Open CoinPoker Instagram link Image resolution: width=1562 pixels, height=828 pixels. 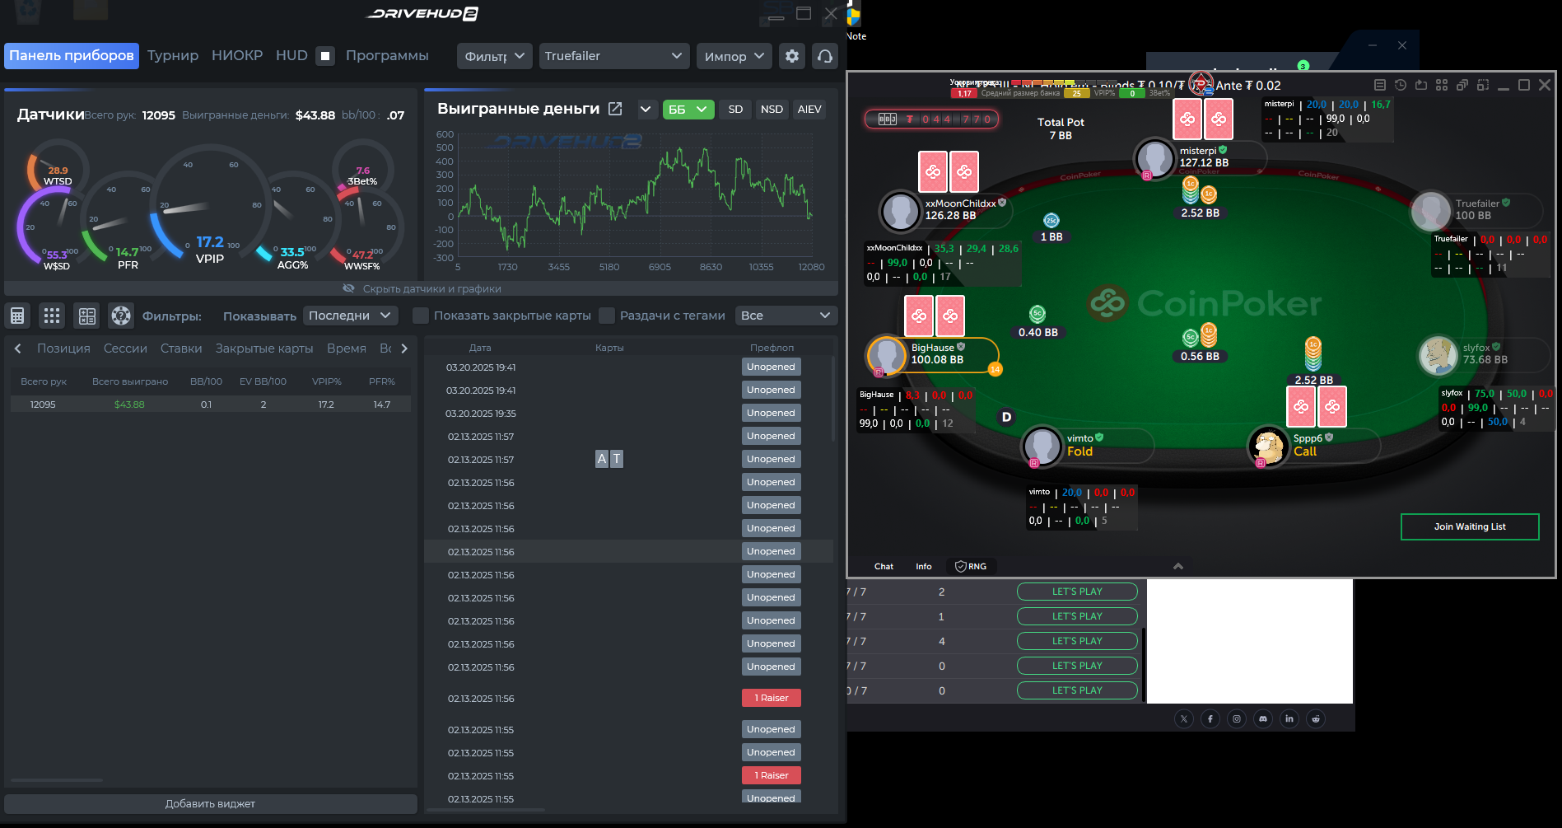tap(1237, 718)
